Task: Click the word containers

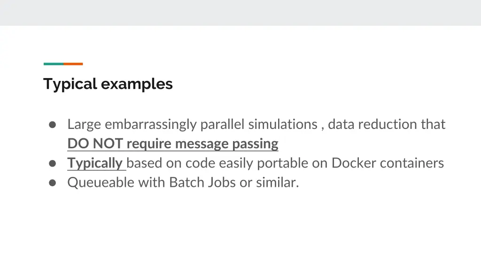Action: [412, 163]
